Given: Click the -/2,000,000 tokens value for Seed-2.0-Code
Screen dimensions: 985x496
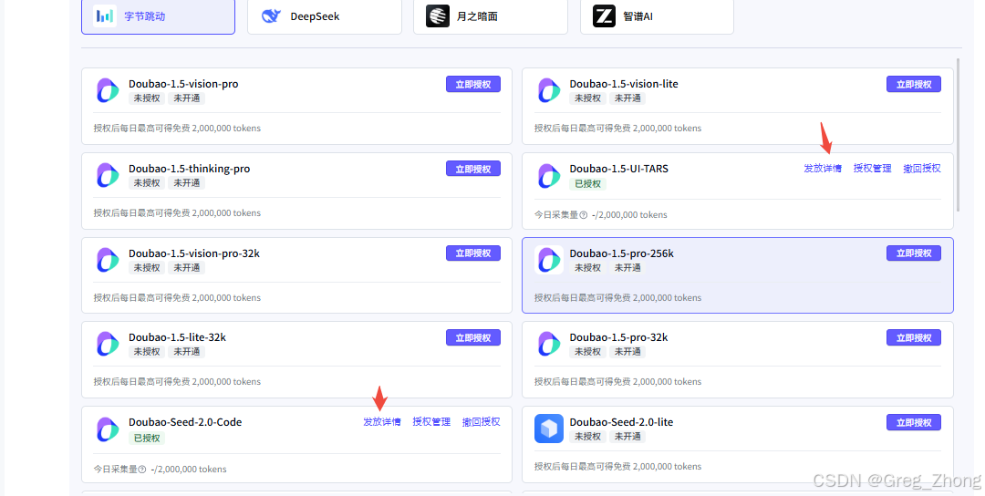Looking at the screenshot, I should click(189, 469).
